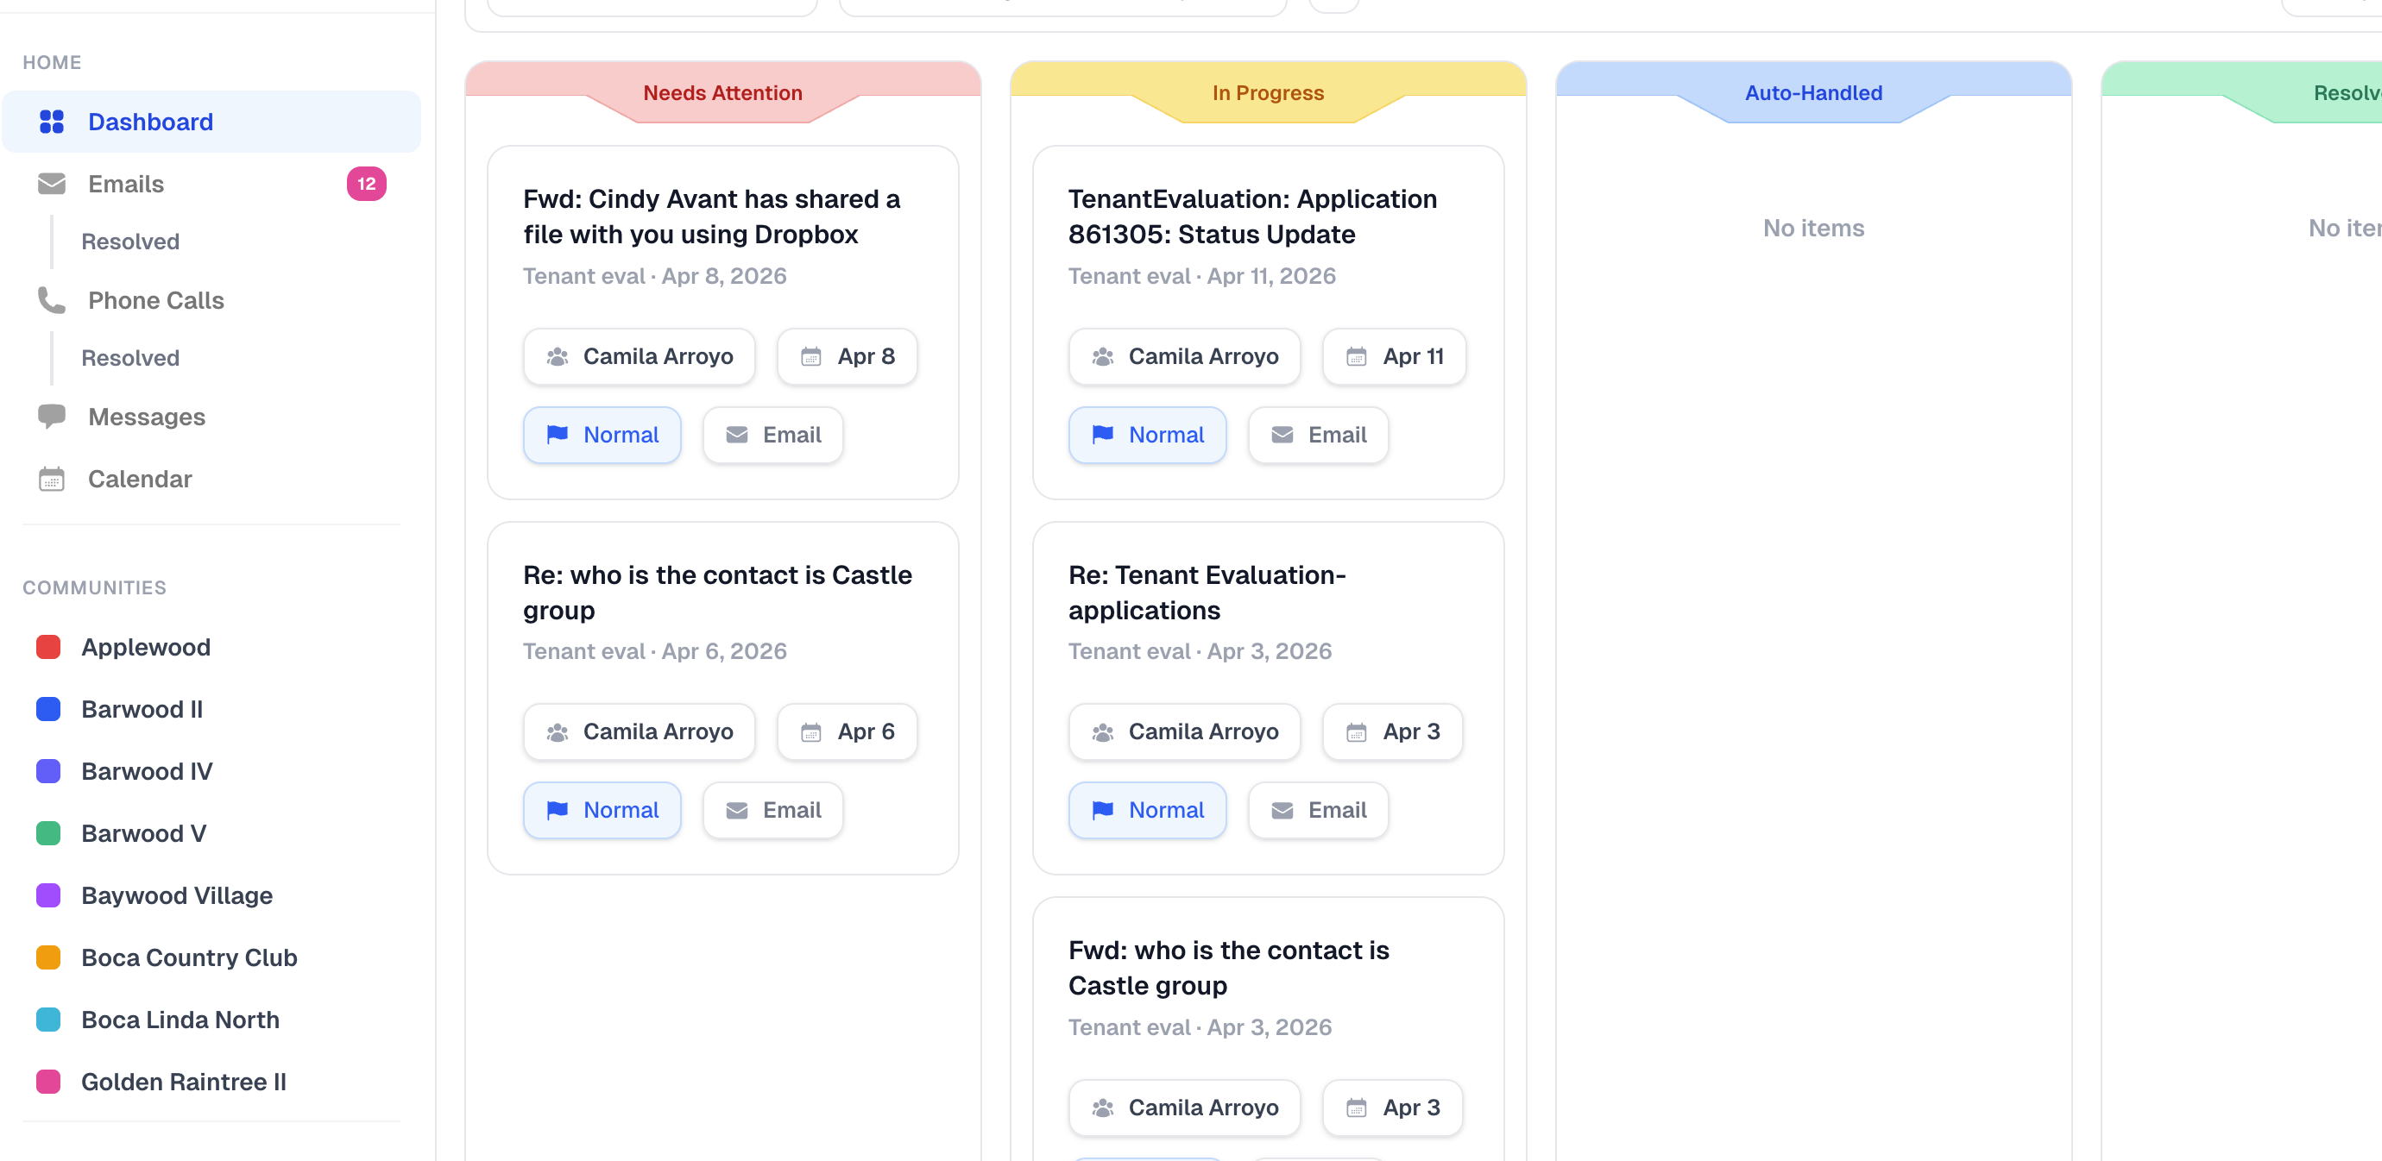
Task: Open Phone Calls via the handset icon
Action: pos(51,299)
